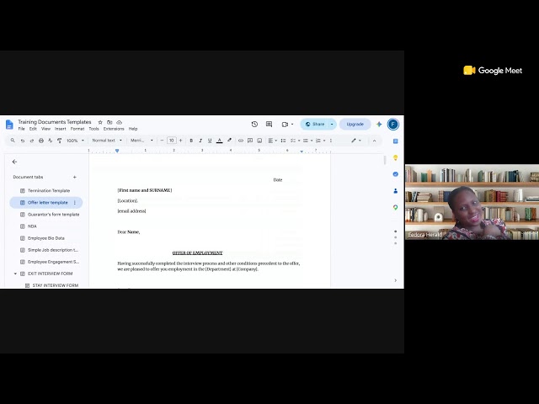This screenshot has width=539, height=404.
Task: Star the Training Documents Templates file
Action: (100, 122)
